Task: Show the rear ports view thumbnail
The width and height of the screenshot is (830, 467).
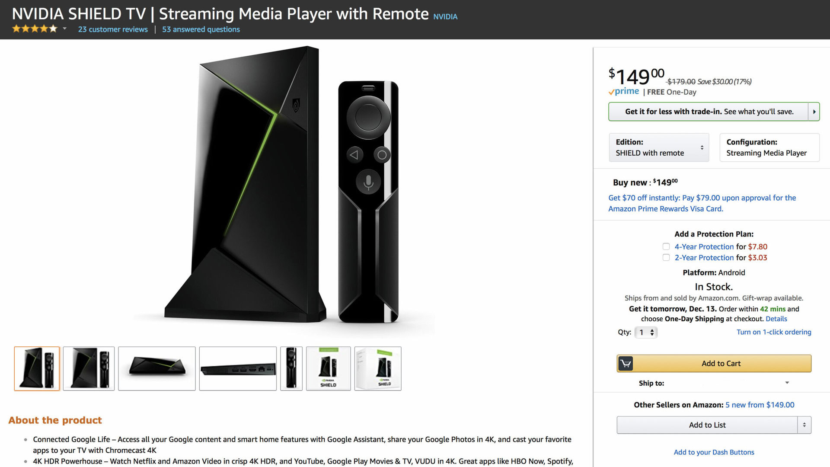Action: click(x=238, y=368)
